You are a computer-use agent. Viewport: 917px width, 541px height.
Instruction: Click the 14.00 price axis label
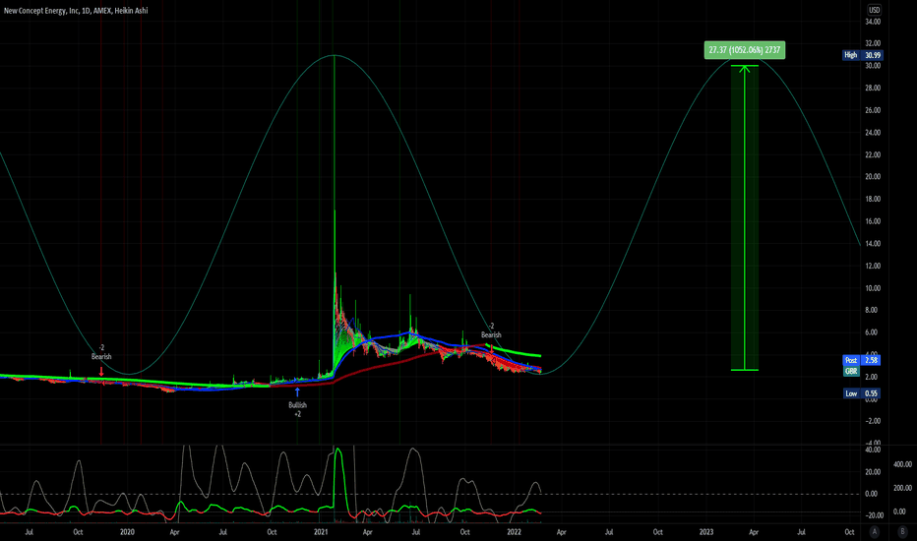[x=873, y=243]
